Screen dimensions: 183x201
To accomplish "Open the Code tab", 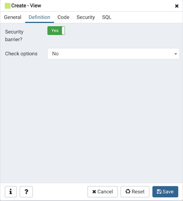I will [63, 17].
